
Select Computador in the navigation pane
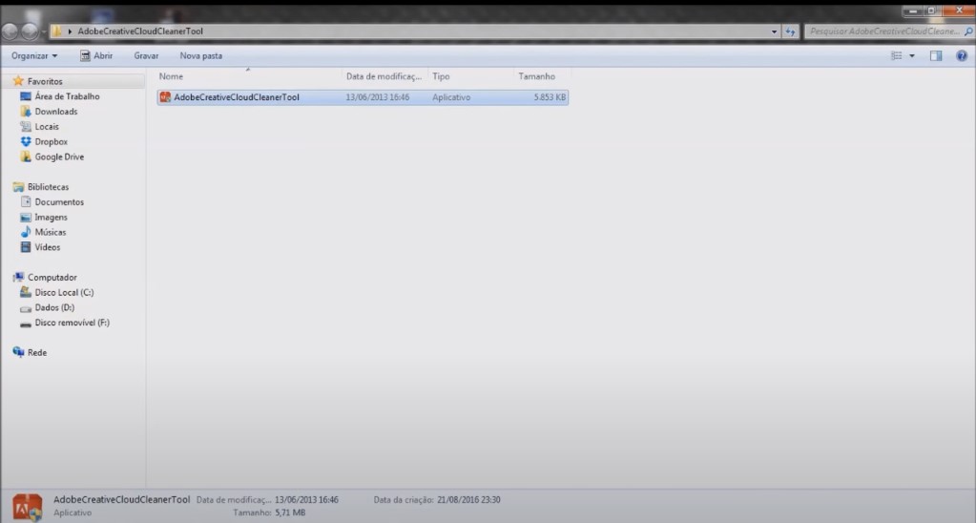(x=52, y=277)
